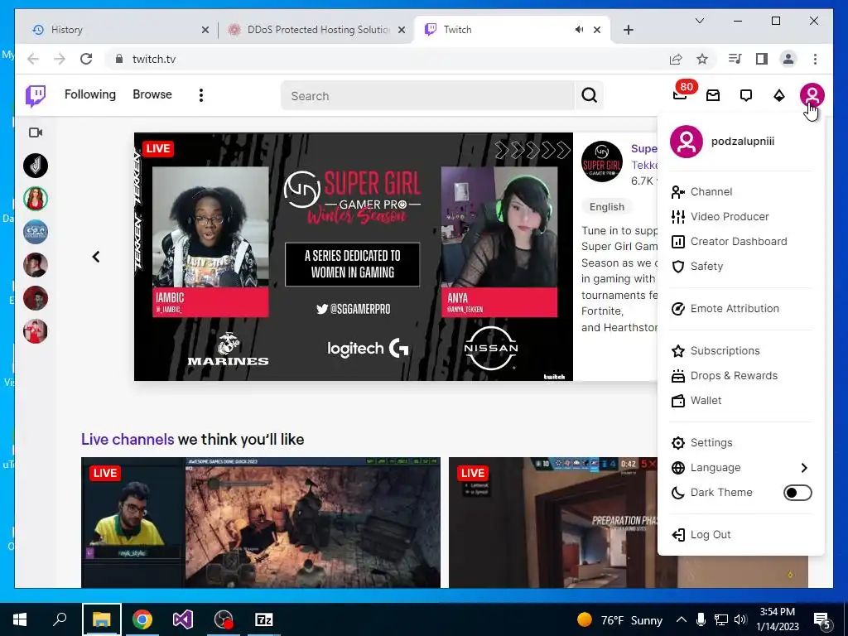This screenshot has height=636, width=848.
Task: Open the Chrome three-dot menu
Action: [815, 59]
